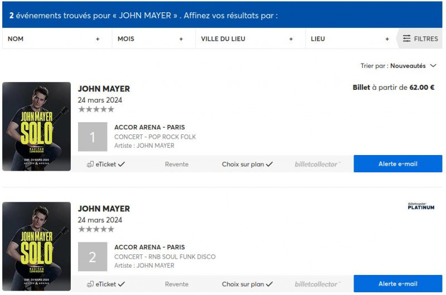
Task: Click star rating of first John Mayer event
Action: (96, 109)
